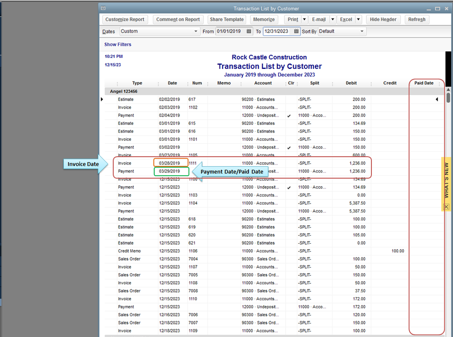Click Comment on Report button
Screen dimensions: 453x337
click(178, 19)
